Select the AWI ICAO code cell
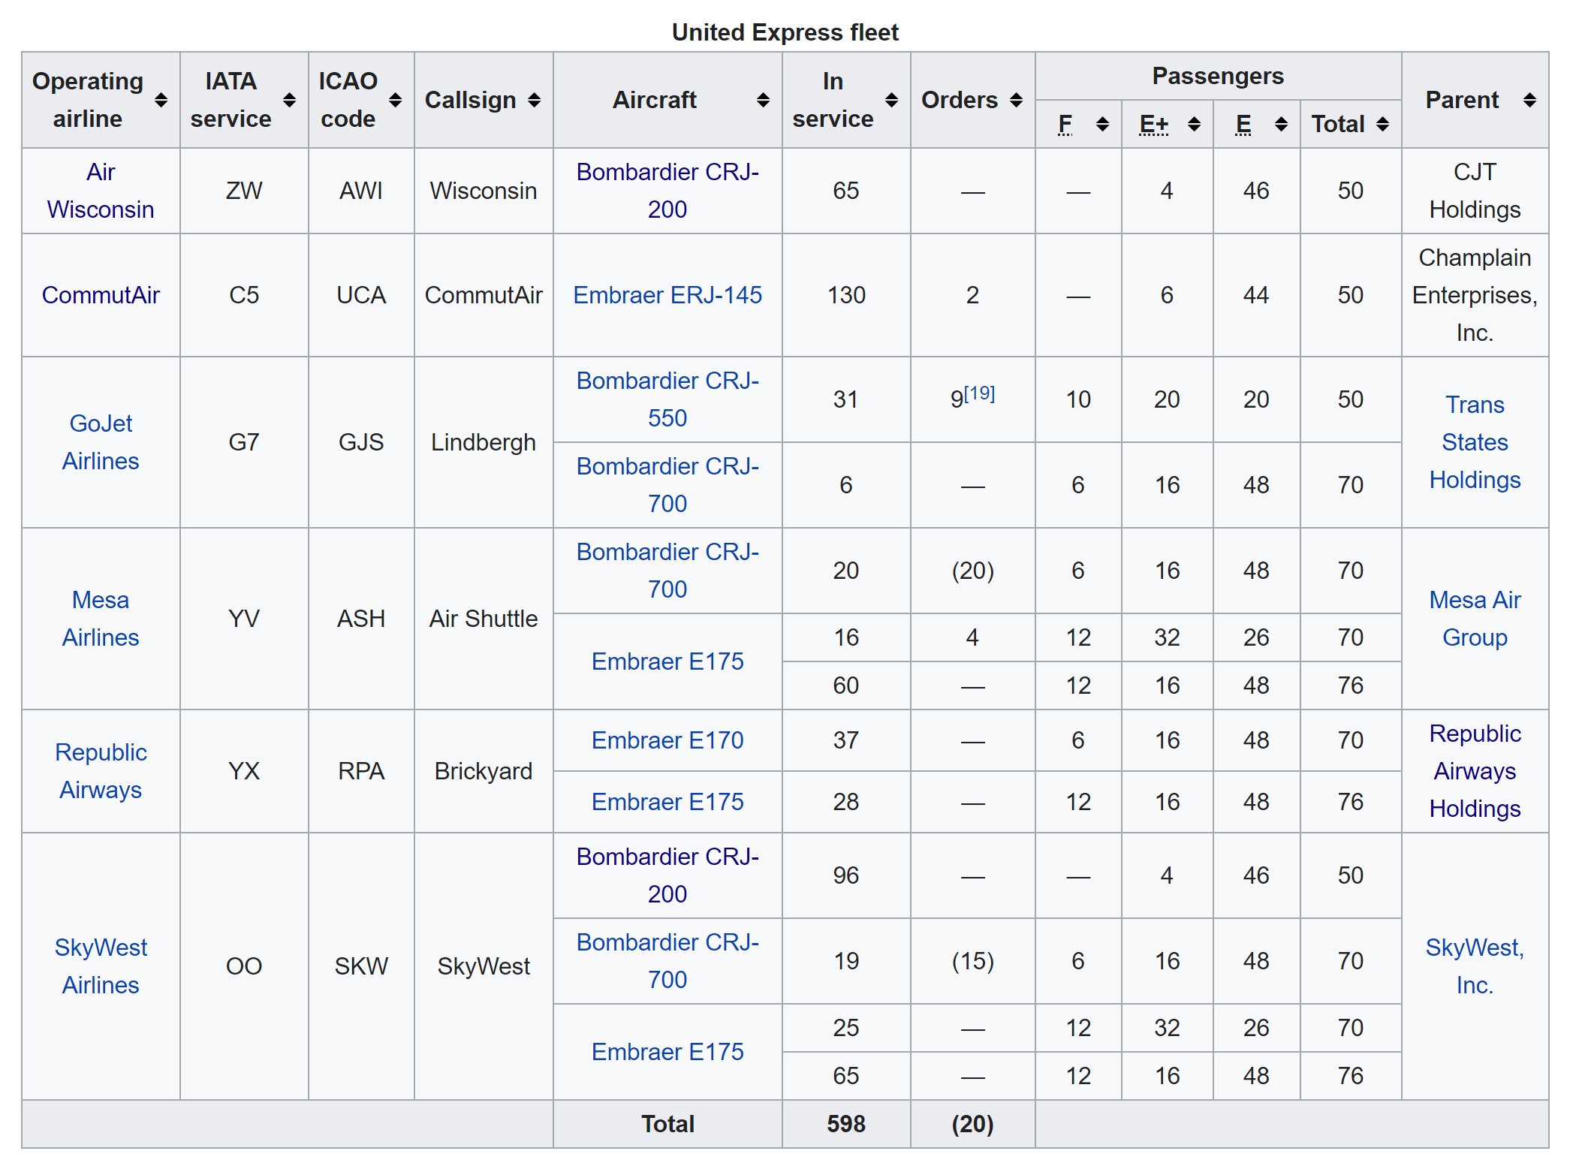Image resolution: width=1570 pixels, height=1169 pixels. point(361,191)
